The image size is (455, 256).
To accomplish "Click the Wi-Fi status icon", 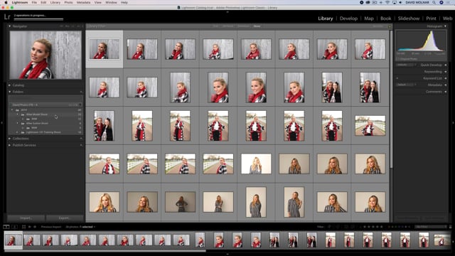I will (387, 2).
